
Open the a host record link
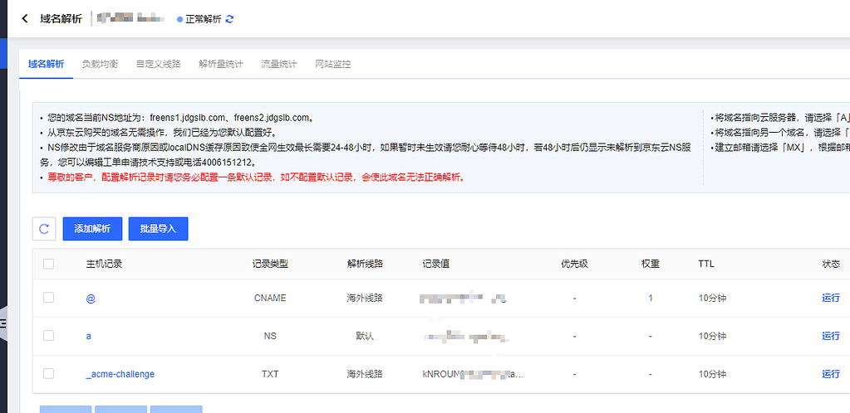coord(88,336)
